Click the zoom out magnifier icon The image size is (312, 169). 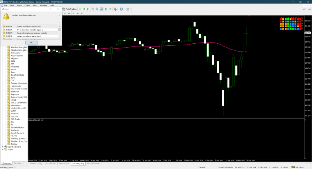pyautogui.click(x=97, y=9)
